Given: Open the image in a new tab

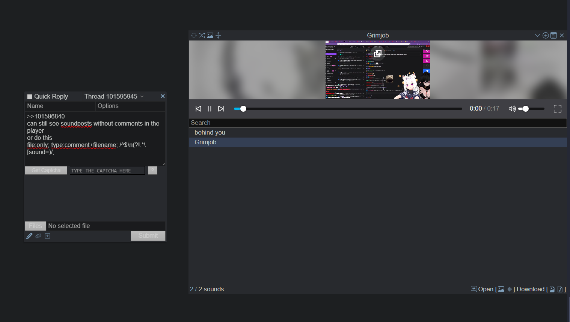Looking at the screenshot, I should tap(501, 289).
